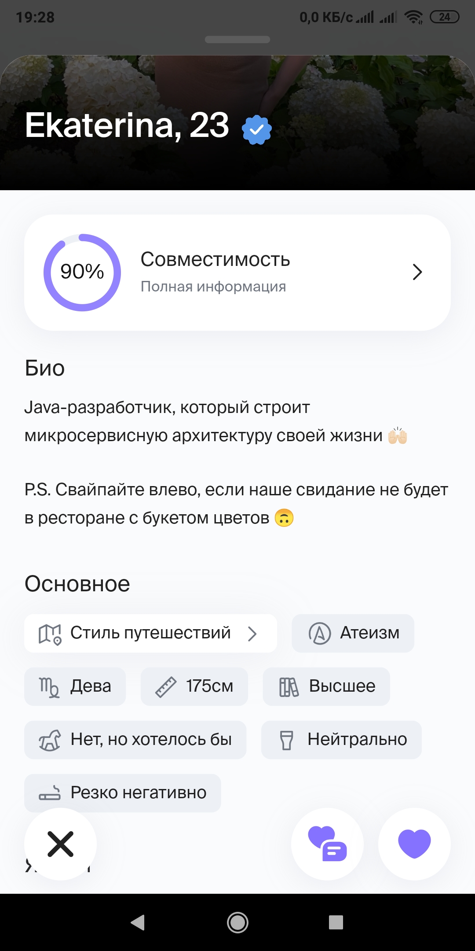Tap the drag handle atop the profile sheet

pyautogui.click(x=237, y=40)
